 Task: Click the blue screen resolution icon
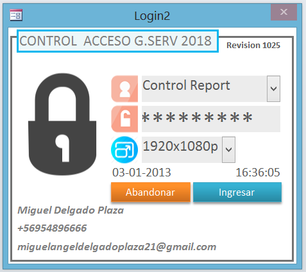click(124, 149)
